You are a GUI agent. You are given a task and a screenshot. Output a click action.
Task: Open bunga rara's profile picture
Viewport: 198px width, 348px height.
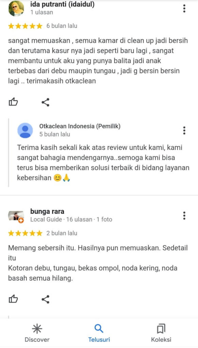(16, 216)
